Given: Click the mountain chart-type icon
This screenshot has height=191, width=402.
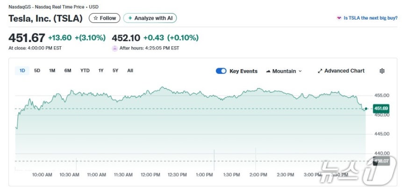Looking at the screenshot, I should 268,71.
